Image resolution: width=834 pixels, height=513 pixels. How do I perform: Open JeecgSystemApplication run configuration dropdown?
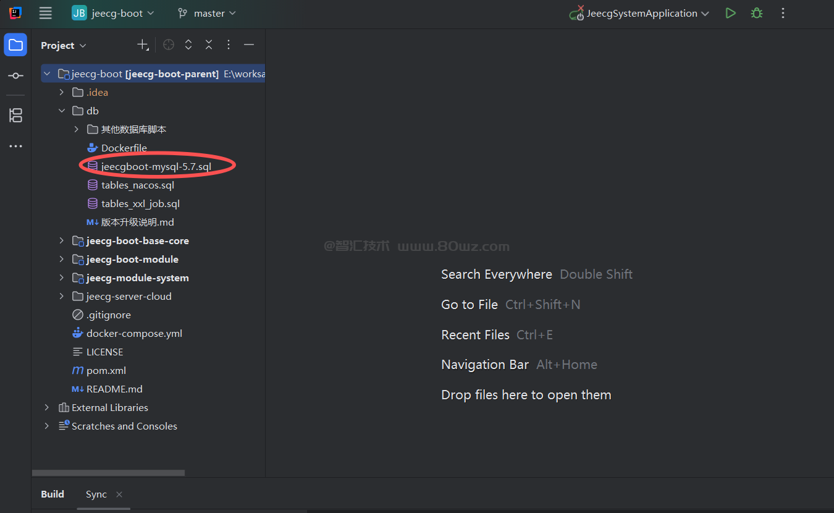(x=639, y=13)
